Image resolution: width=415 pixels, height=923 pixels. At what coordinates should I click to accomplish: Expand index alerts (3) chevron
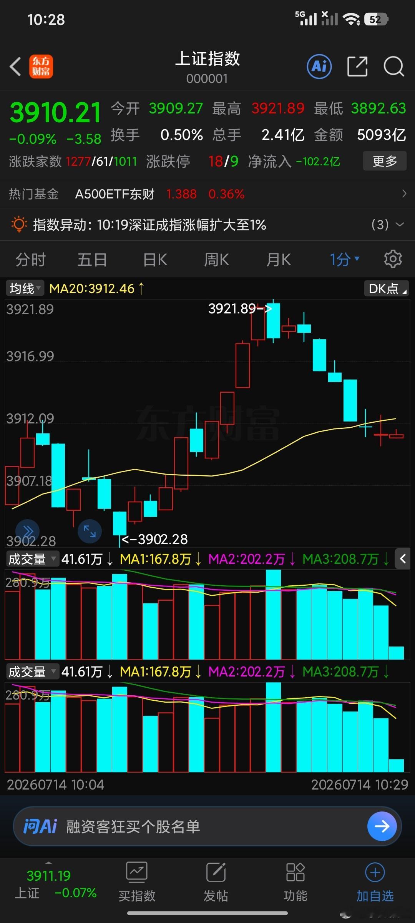point(400,224)
